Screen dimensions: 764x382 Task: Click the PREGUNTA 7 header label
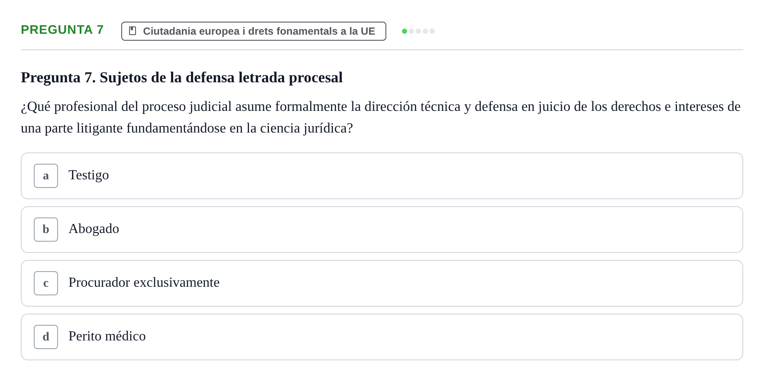tap(62, 29)
